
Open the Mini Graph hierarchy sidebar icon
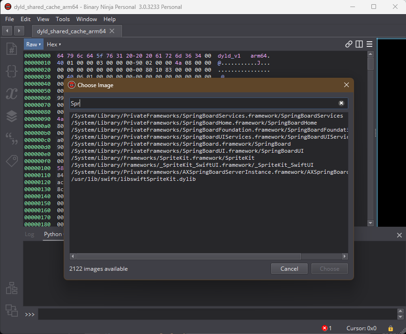12,288
